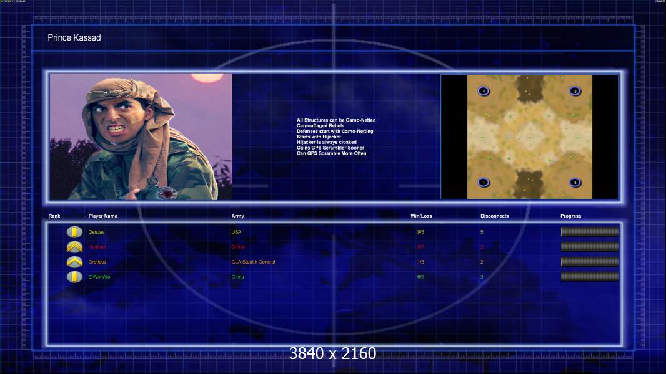Click the rank icon beside Oraticus
This screenshot has height=374, width=666.
point(74,262)
